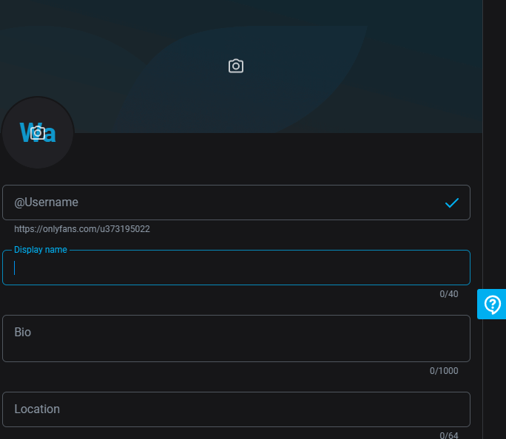Click into the Bio text area
This screenshot has width=506, height=439.
[236, 338]
